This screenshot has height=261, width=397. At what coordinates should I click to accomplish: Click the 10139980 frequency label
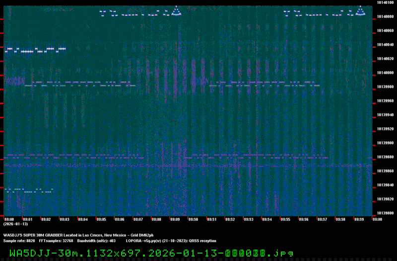[x=386, y=87]
